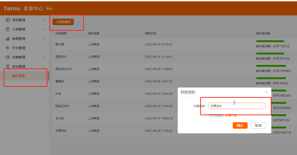
Task: Click the 卖家中心 title
Action: point(33,8)
